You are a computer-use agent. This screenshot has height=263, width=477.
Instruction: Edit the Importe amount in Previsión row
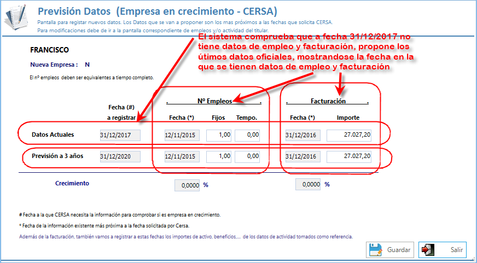click(349, 156)
